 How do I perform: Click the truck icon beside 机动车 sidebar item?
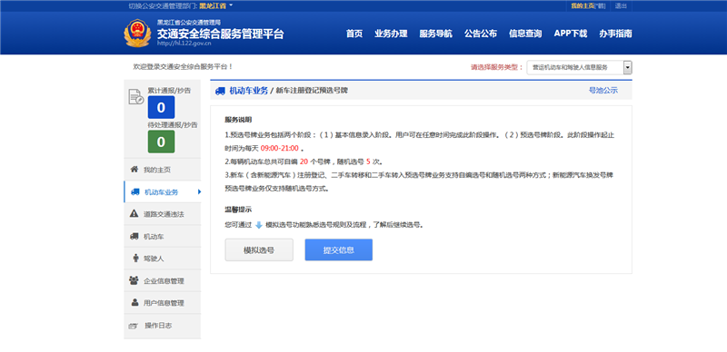(134, 236)
